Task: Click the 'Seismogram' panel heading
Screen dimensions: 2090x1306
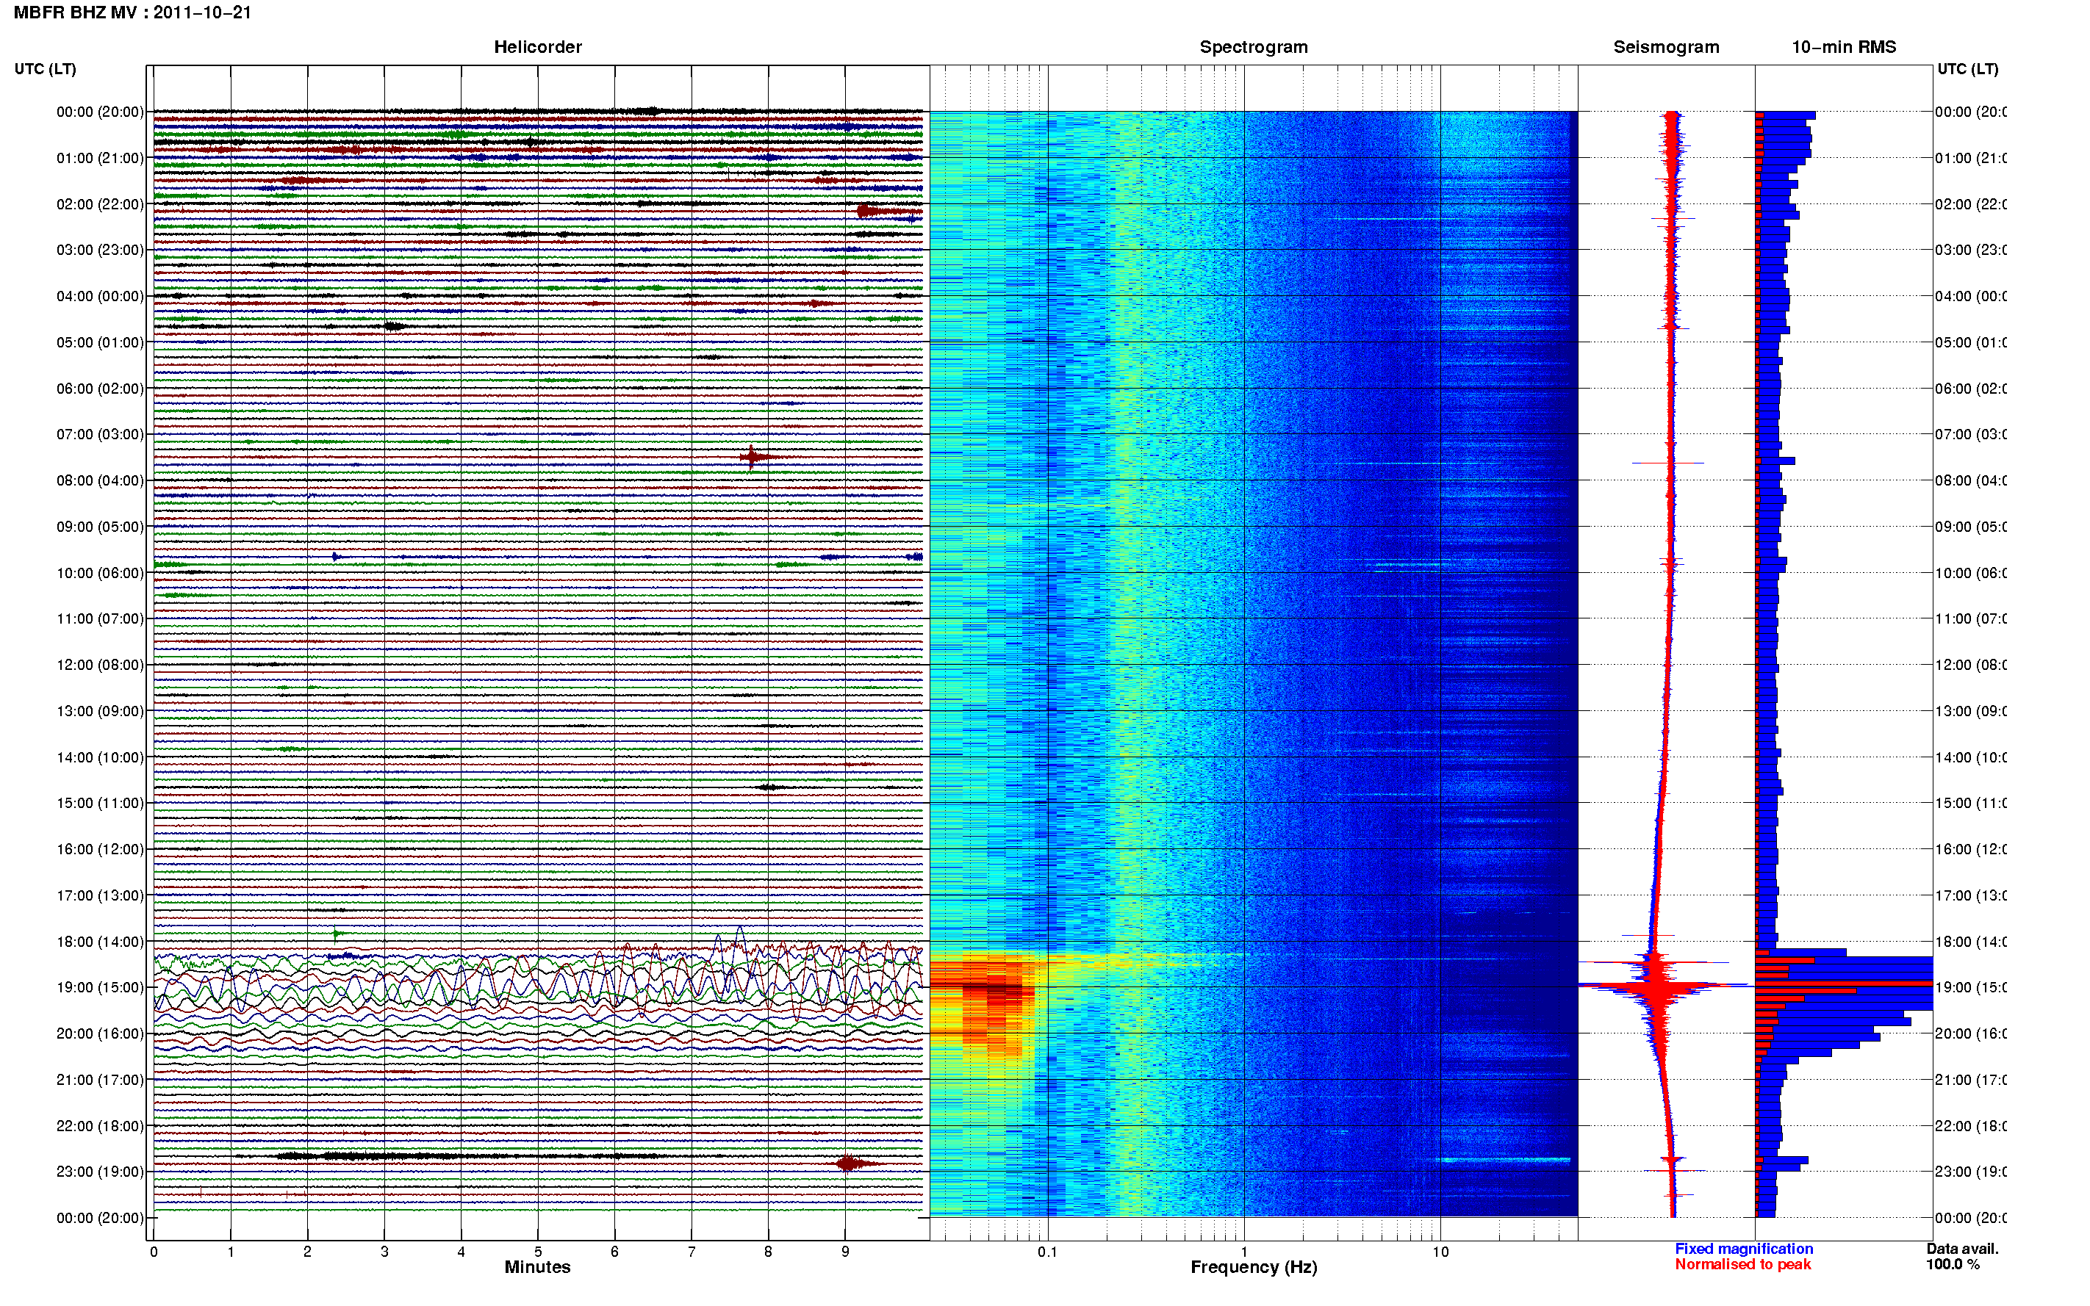Action: pyautogui.click(x=1666, y=48)
